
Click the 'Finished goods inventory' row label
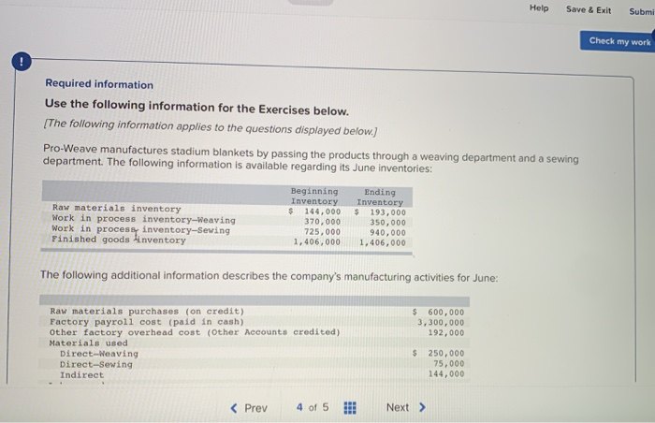119,240
